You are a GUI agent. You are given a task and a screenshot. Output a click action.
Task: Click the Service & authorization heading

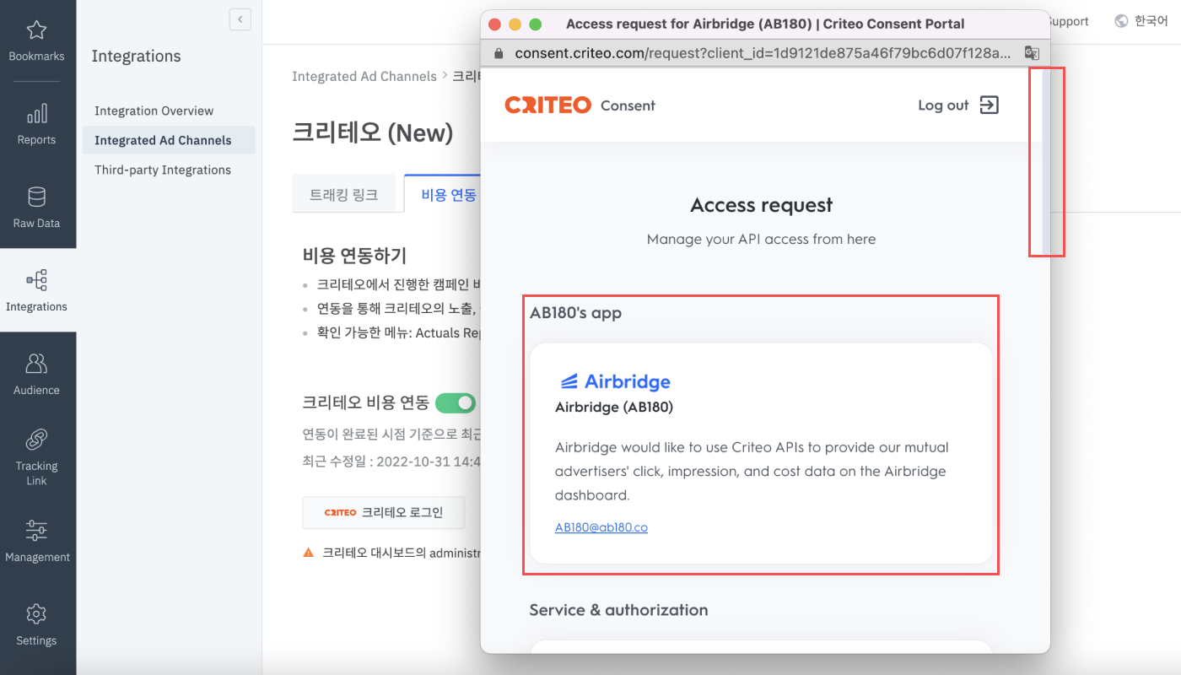(x=619, y=610)
